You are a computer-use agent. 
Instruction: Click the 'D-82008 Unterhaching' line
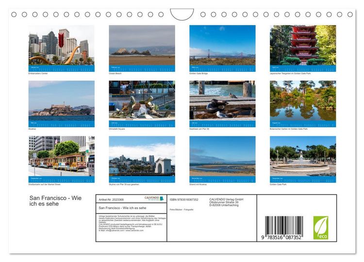(224, 205)
